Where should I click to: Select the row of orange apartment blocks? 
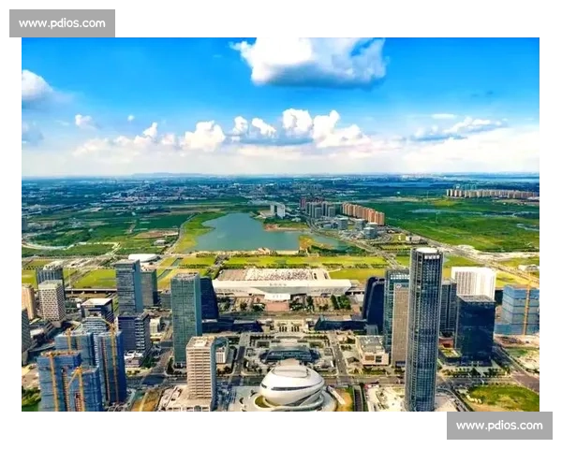363,213
